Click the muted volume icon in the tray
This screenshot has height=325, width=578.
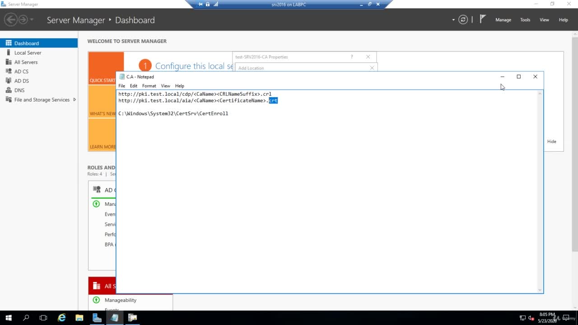coord(531,318)
